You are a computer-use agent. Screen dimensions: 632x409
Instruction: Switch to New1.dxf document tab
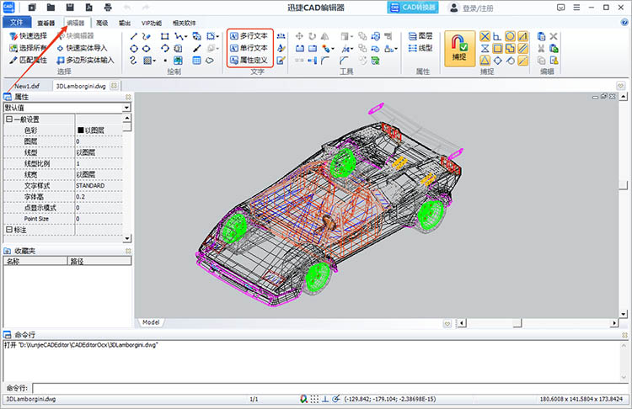(x=28, y=86)
